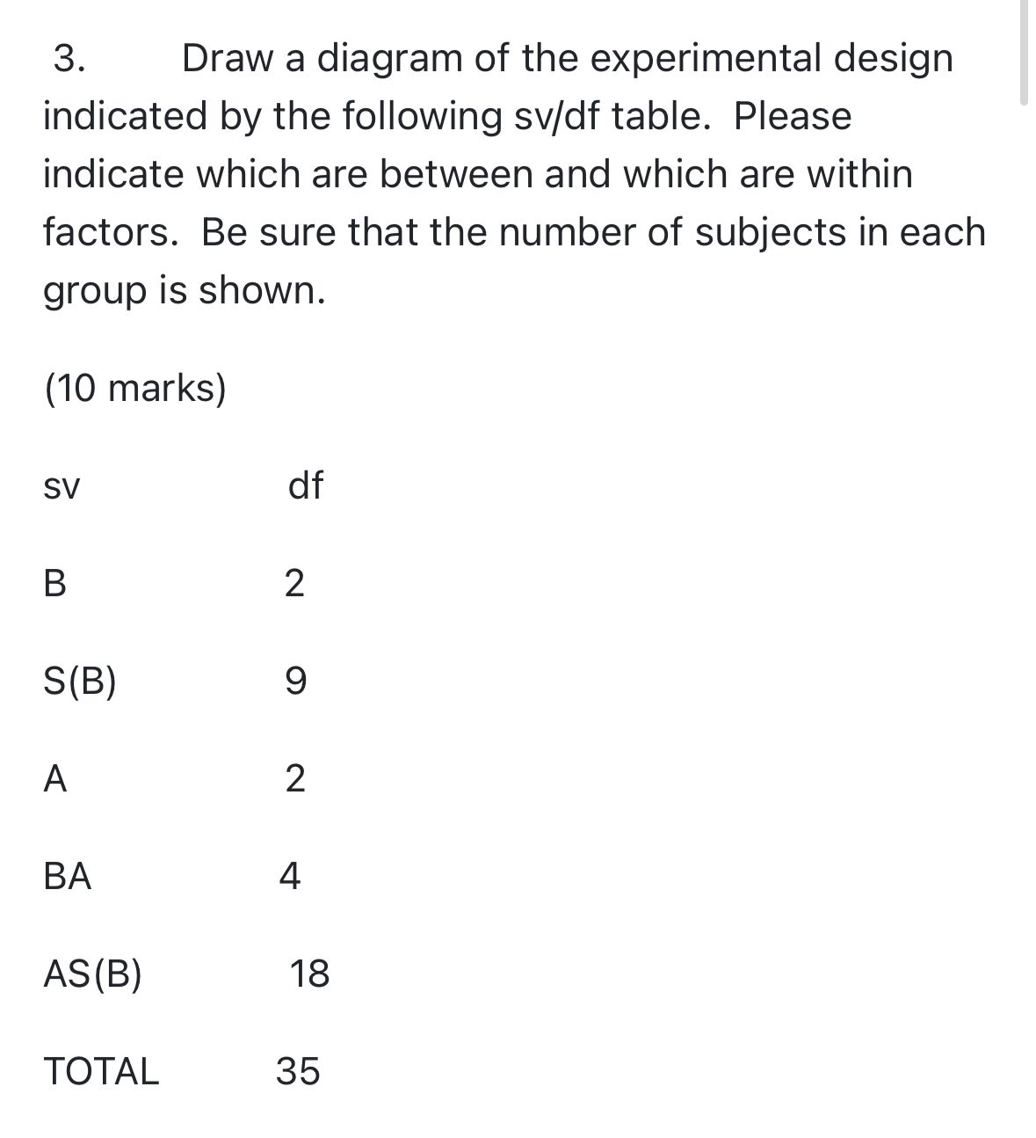Select the 'S(B)' source row label
Image resolution: width=1036 pixels, height=1138 pixels.
point(80,682)
